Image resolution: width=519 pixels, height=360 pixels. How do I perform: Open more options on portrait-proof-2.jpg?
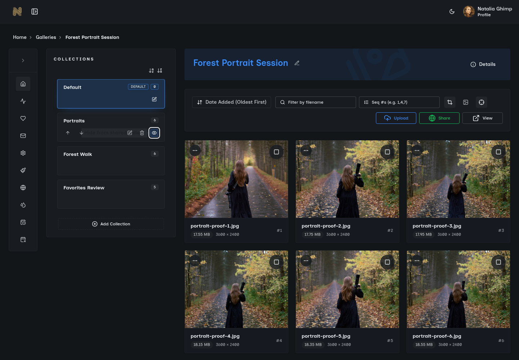click(306, 150)
